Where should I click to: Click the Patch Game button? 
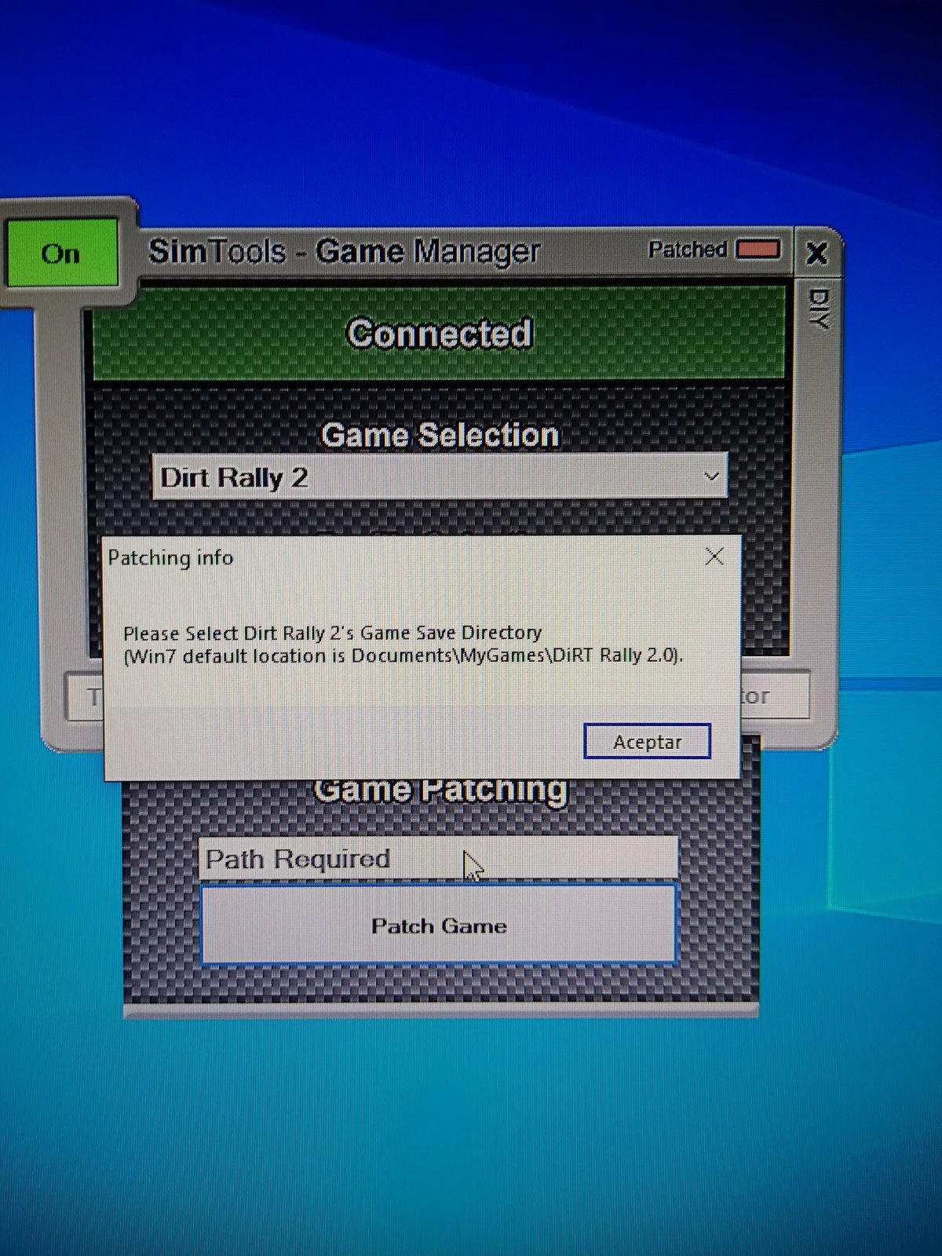[x=439, y=926]
